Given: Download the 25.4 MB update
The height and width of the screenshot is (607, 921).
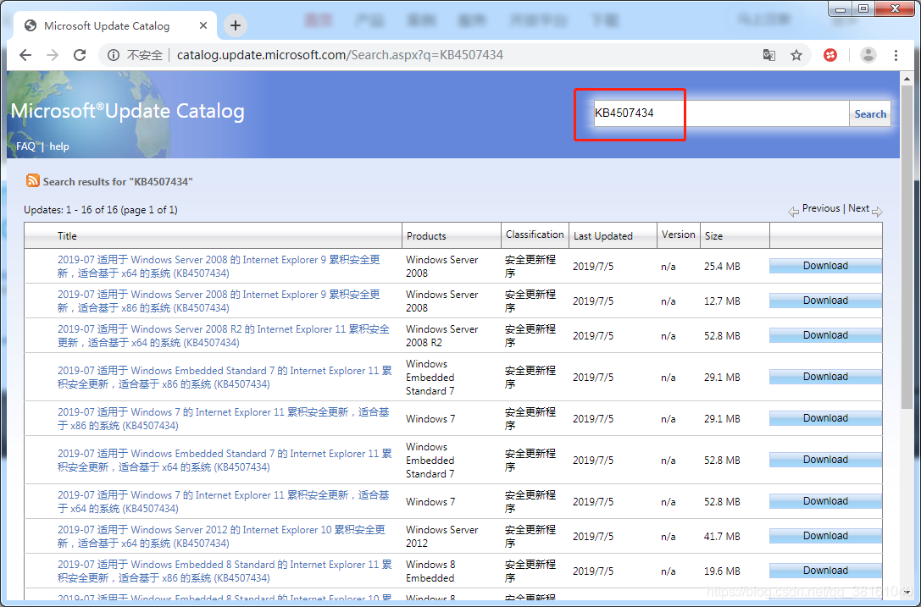Looking at the screenshot, I should [x=825, y=266].
